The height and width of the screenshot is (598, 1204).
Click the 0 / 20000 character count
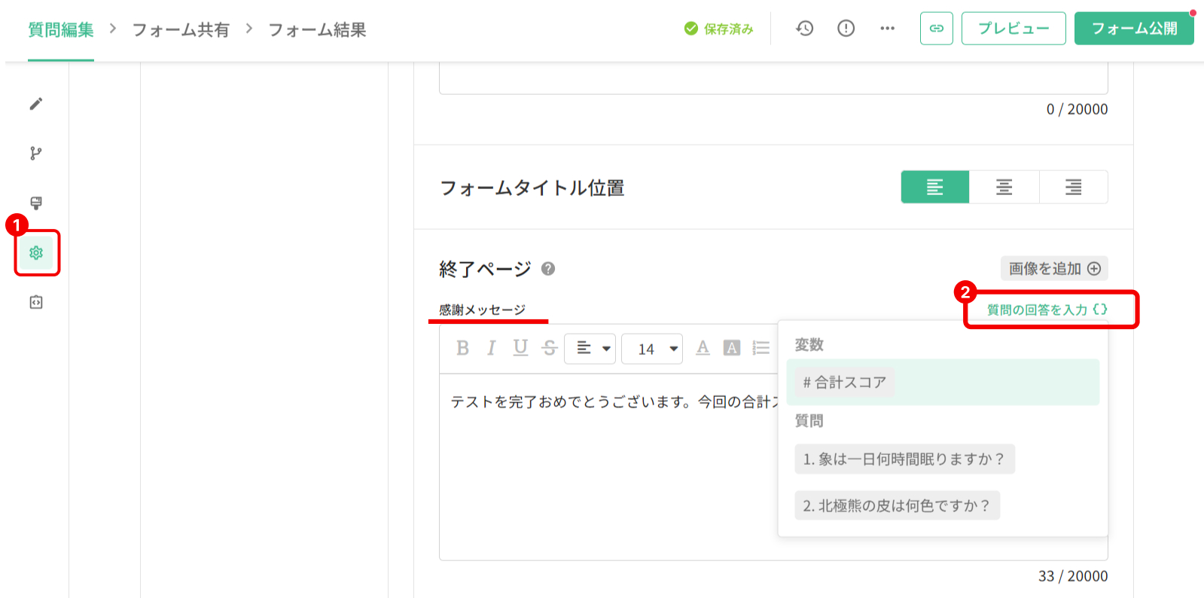[x=1077, y=109]
